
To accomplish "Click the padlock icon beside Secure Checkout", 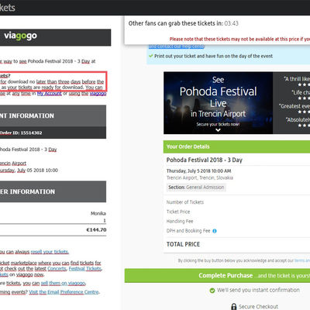I will click(x=234, y=307).
